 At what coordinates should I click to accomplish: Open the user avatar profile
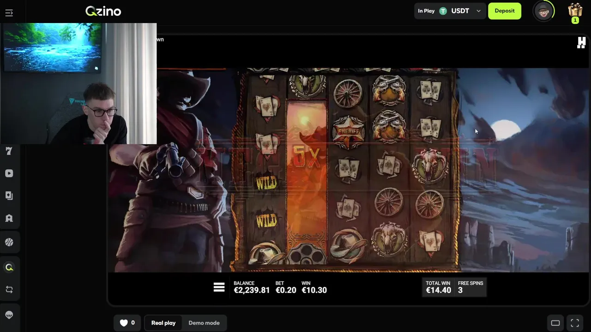(x=543, y=11)
